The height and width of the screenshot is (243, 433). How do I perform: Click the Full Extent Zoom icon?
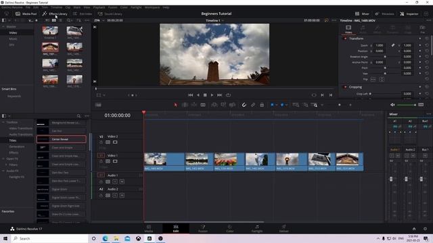[296, 105]
